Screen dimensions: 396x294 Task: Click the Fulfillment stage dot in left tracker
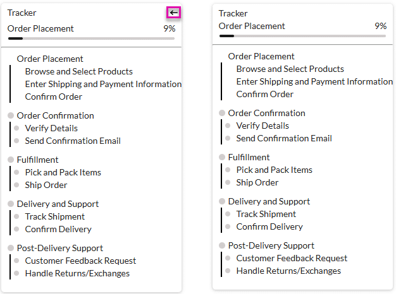pyautogui.click(x=11, y=160)
